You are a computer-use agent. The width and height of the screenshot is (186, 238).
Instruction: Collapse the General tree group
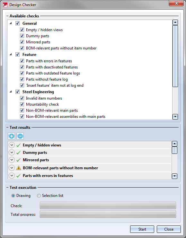tap(11, 23)
